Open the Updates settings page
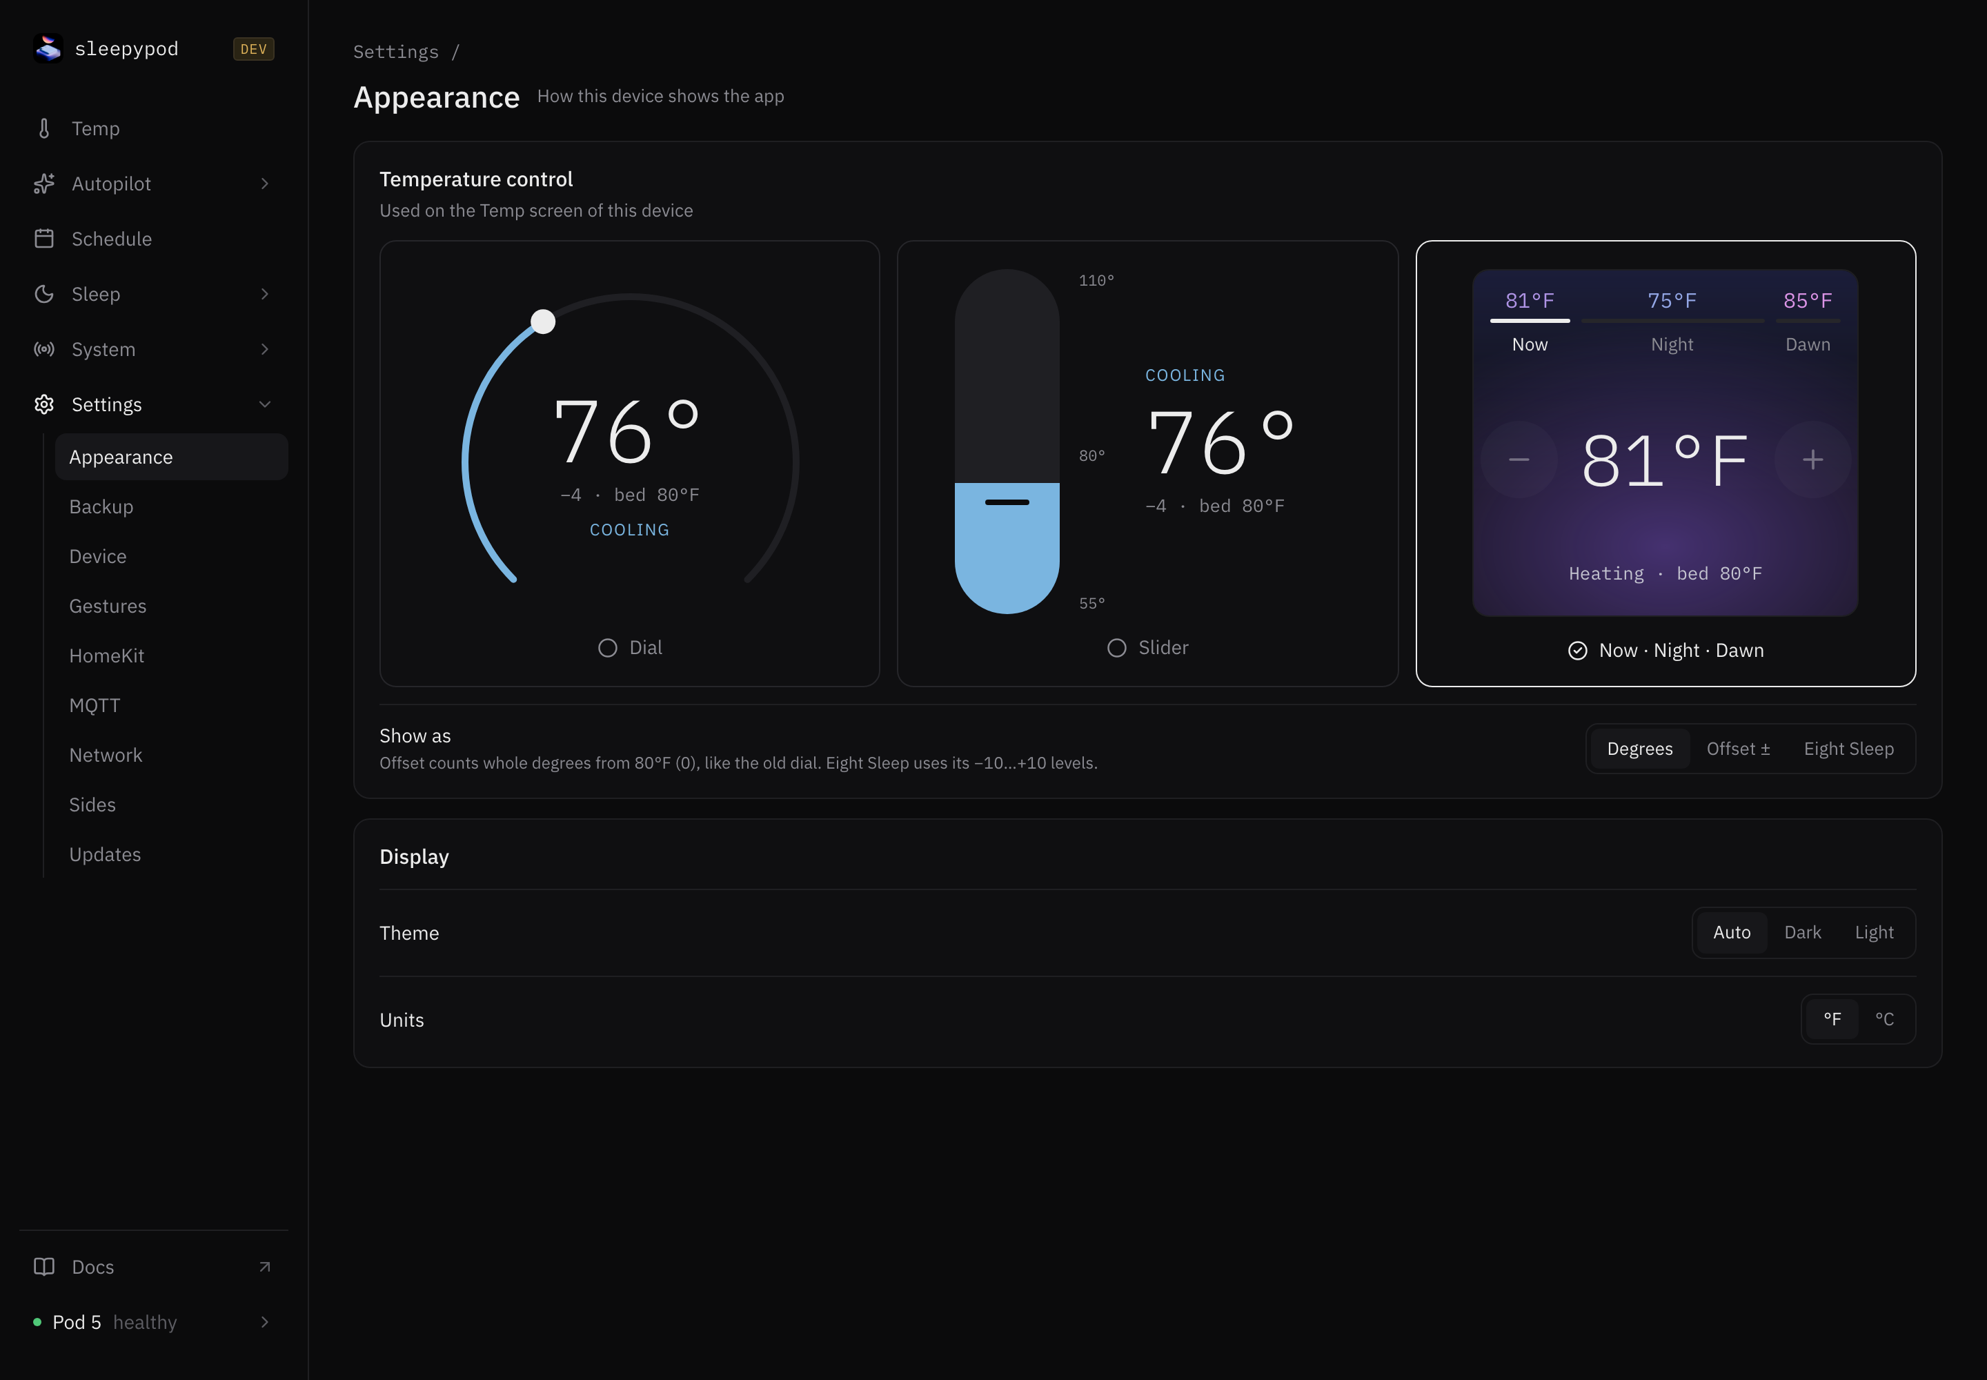This screenshot has width=1987, height=1380. [x=171, y=854]
